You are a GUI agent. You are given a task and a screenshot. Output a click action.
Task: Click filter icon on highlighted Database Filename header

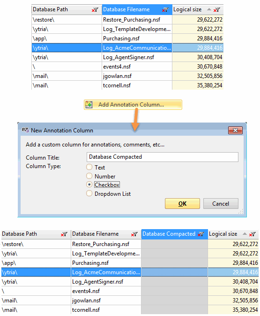pos(165,9)
